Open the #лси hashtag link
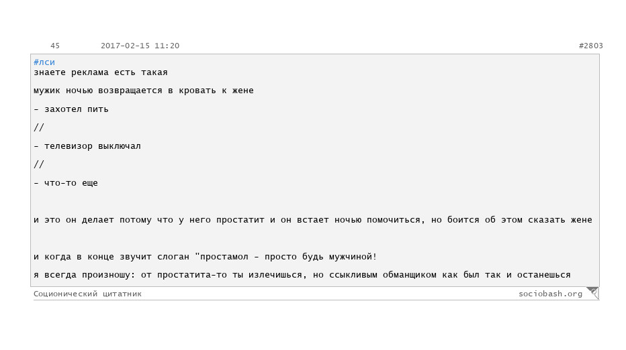 click(x=44, y=62)
